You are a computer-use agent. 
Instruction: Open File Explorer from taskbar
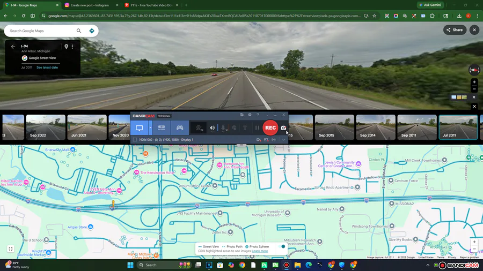pyautogui.click(x=297, y=265)
